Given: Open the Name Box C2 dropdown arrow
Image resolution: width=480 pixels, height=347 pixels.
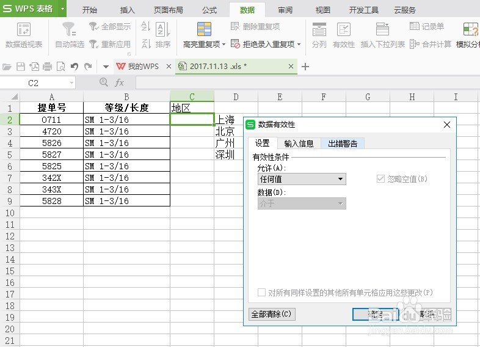Looking at the screenshot, I should 71,82.
